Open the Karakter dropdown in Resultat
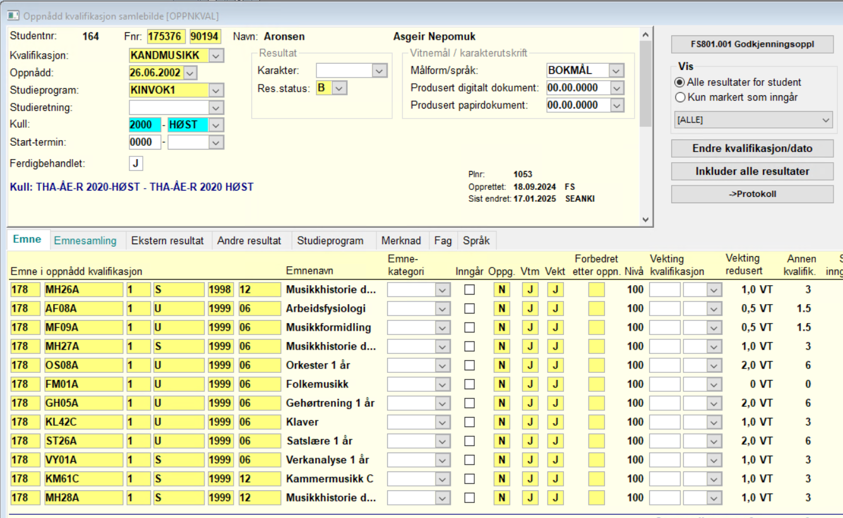Image resolution: width=843 pixels, height=518 pixels. point(380,71)
